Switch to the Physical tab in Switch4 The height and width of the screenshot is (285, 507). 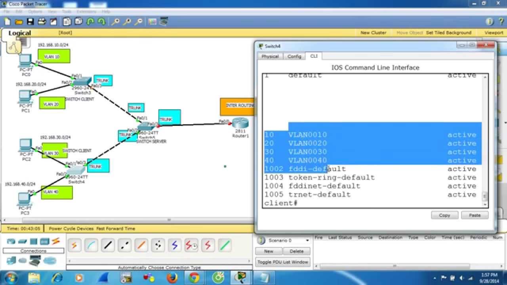270,56
